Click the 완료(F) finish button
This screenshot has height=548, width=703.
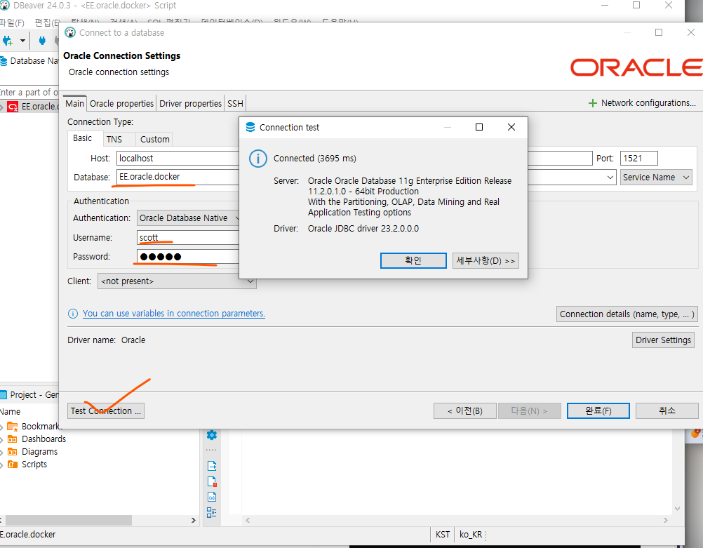pyautogui.click(x=598, y=410)
